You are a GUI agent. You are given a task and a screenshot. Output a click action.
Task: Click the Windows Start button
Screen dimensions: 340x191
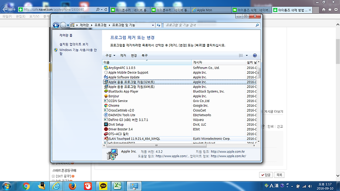point(7,186)
